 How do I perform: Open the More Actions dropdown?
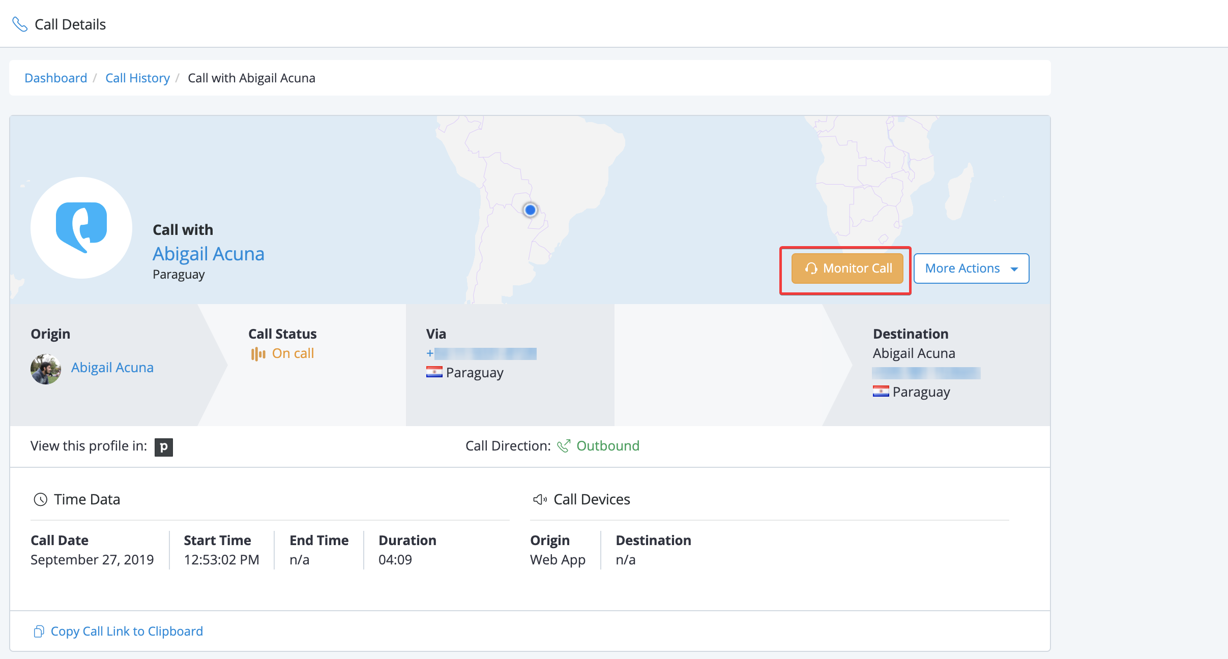click(962, 268)
